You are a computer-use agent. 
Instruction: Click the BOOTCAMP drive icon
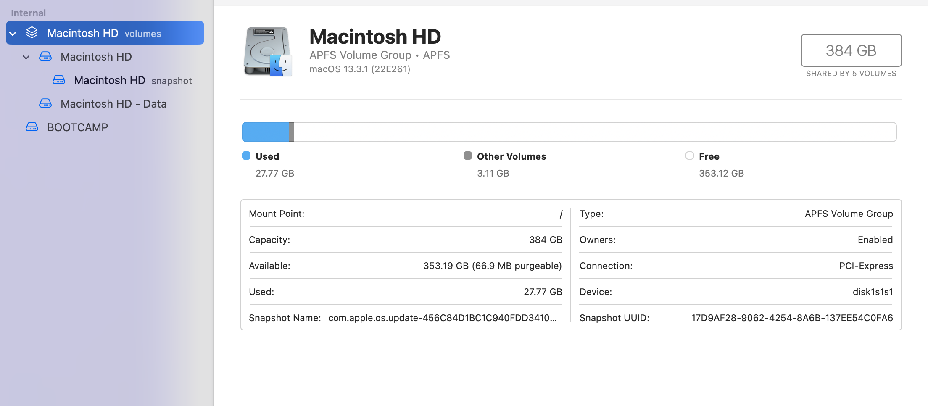pos(32,127)
